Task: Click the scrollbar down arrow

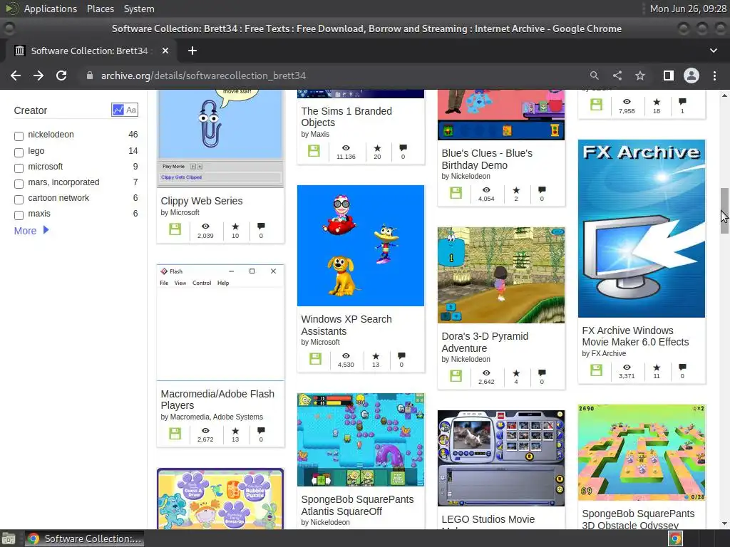Action: [x=724, y=523]
